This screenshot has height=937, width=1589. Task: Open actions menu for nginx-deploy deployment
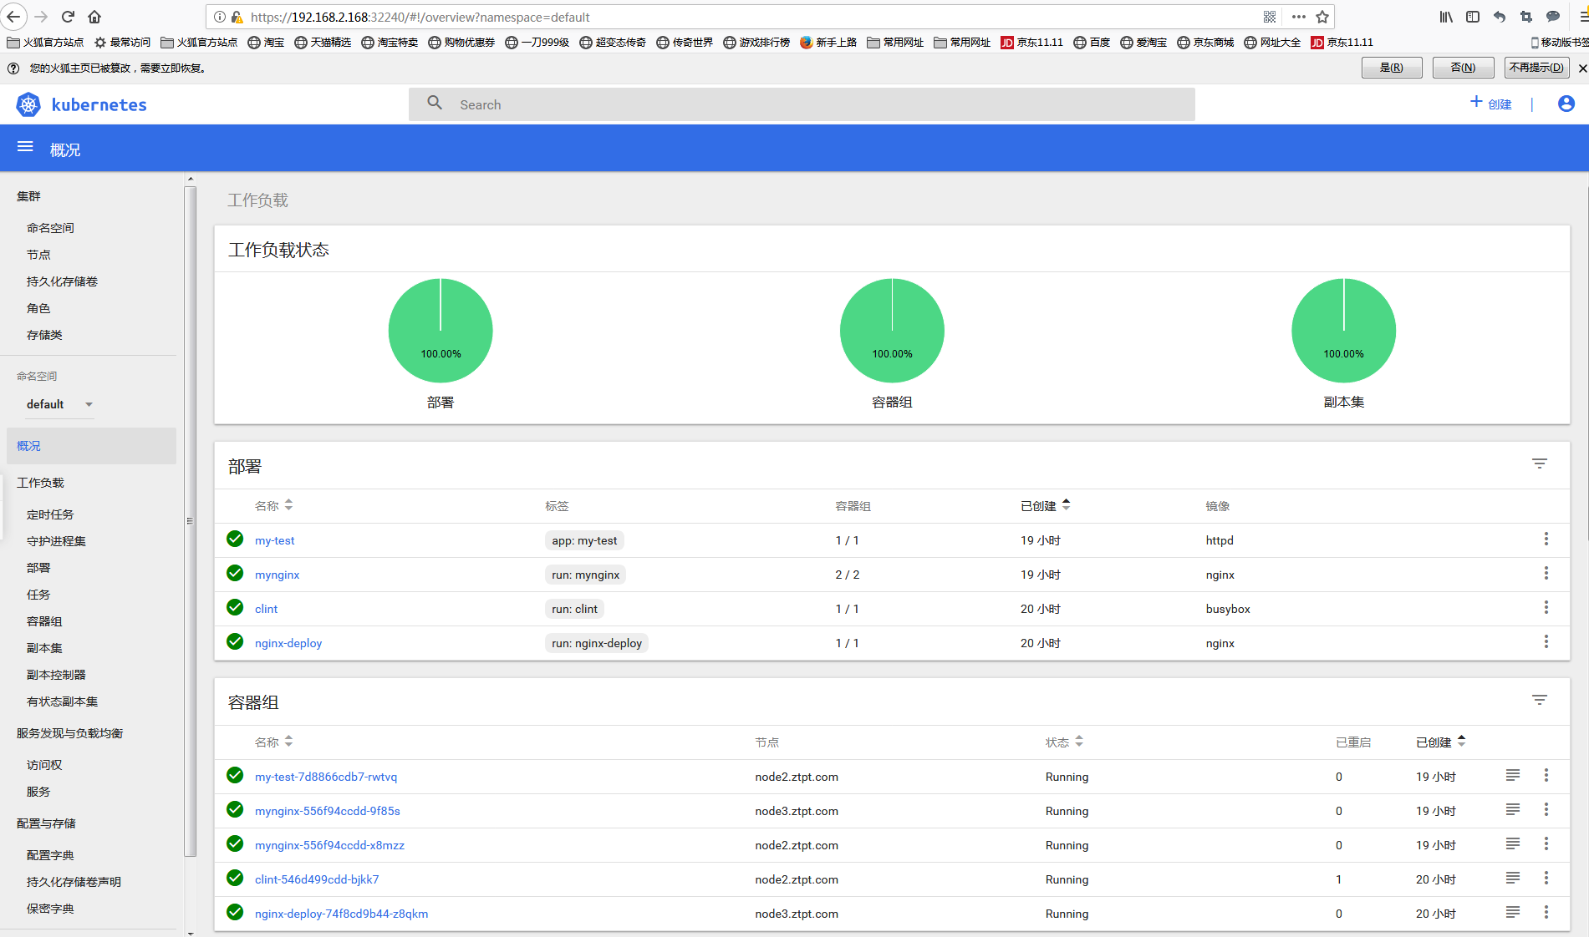coord(1546,642)
